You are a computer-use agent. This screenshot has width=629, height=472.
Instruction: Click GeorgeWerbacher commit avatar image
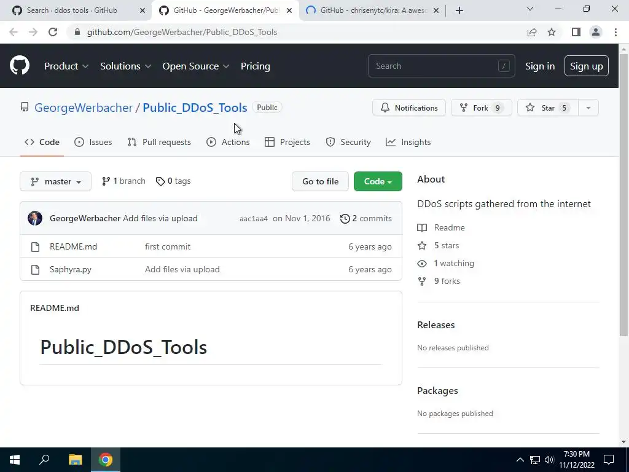[x=35, y=218]
